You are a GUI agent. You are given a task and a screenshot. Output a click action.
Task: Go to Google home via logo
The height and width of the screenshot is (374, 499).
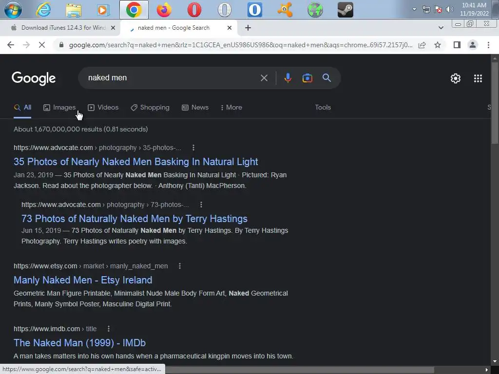click(x=34, y=78)
